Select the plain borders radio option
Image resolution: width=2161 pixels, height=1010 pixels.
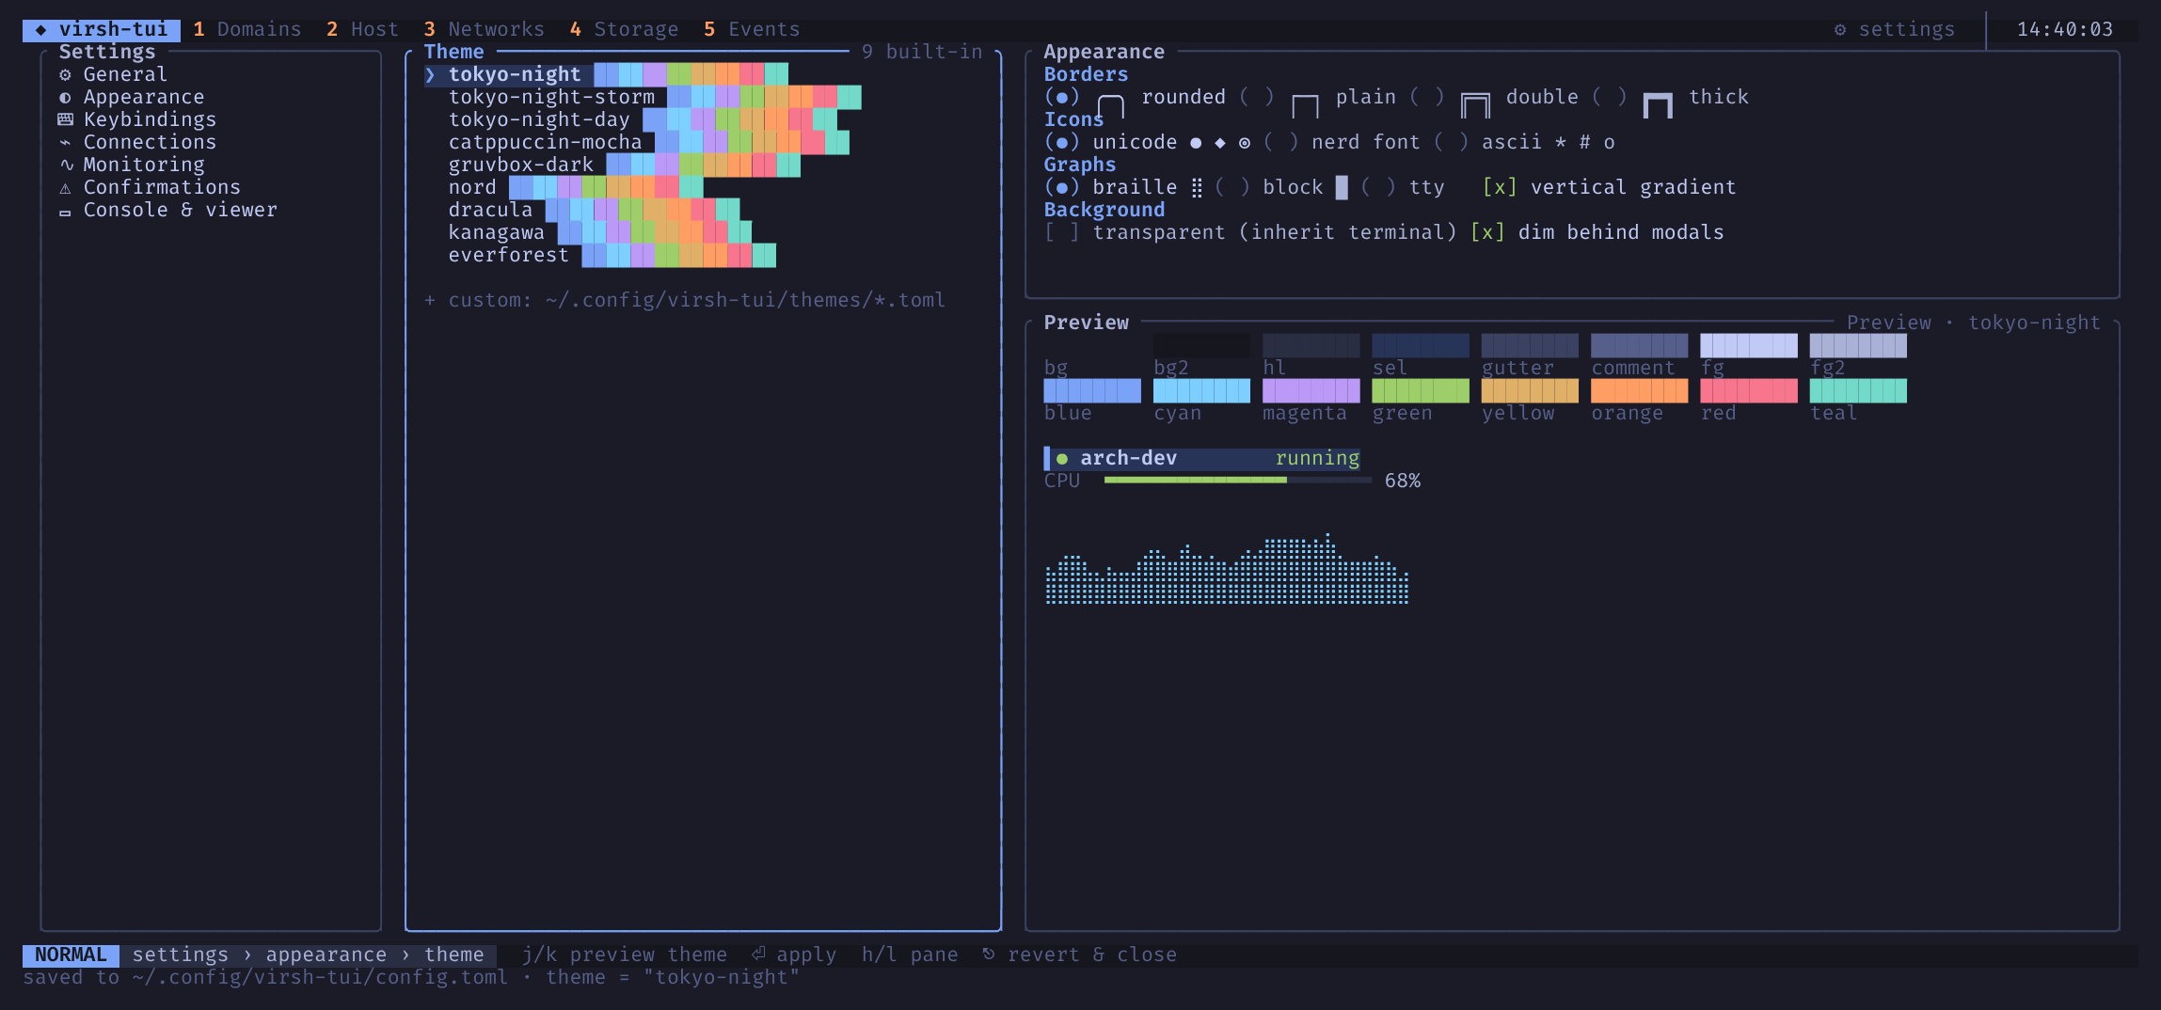click(x=1256, y=97)
